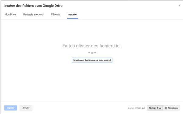Close the Google Drive insert dialog
Viewport: 183px width, 114px height.
click(180, 6)
